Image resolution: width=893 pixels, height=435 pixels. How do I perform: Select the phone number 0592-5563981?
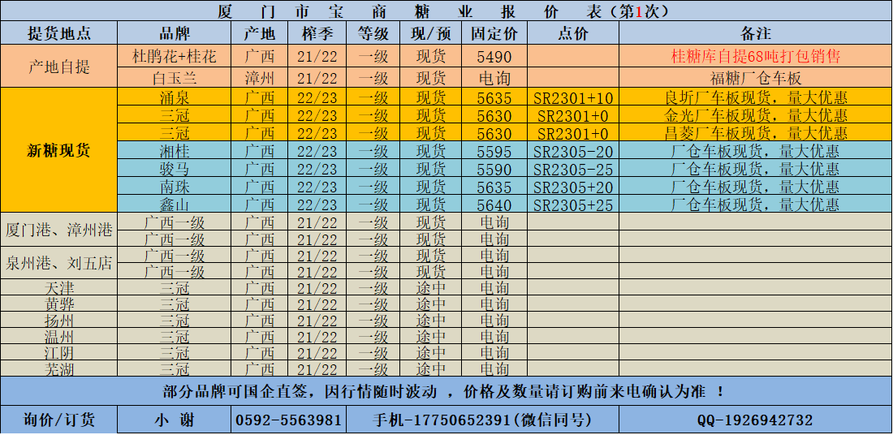(x=288, y=420)
